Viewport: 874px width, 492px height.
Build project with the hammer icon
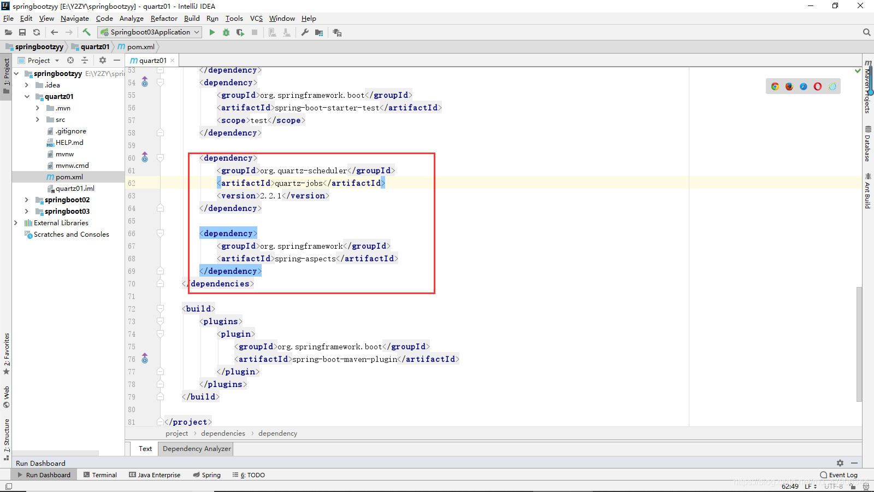[x=86, y=32]
